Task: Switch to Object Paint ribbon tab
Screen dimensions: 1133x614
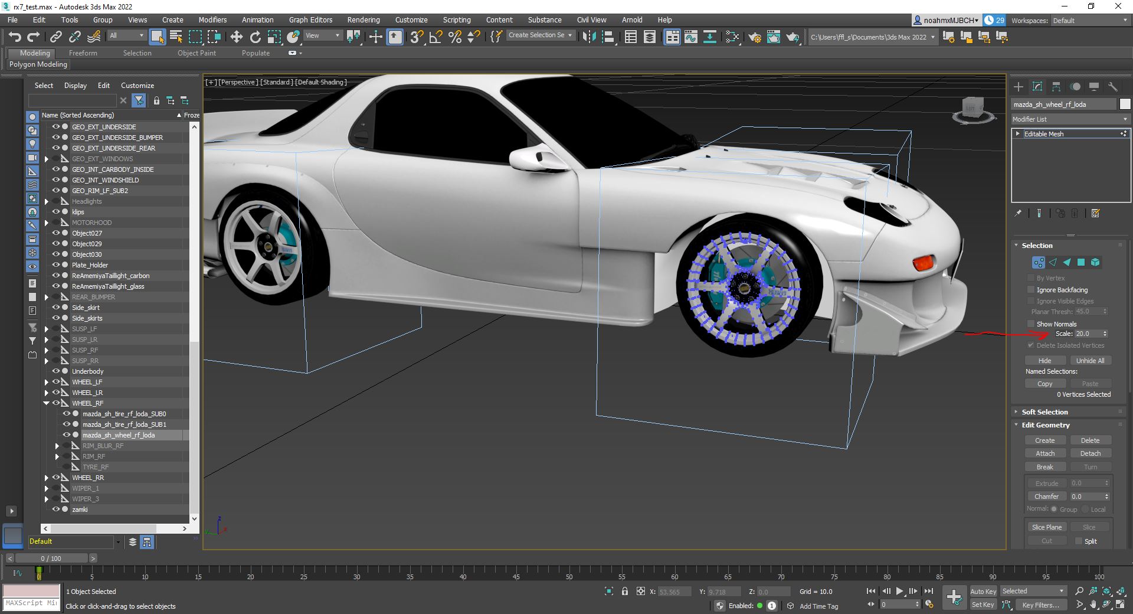Action: (x=197, y=53)
